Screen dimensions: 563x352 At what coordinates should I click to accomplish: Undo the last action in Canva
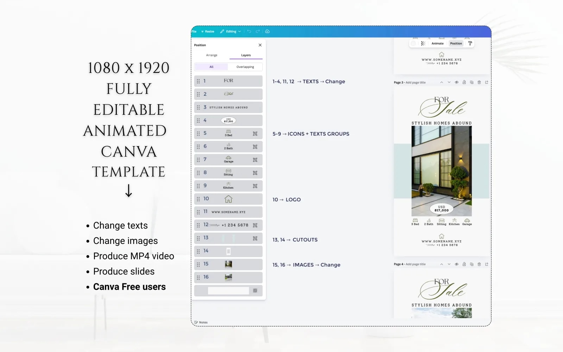tap(249, 31)
